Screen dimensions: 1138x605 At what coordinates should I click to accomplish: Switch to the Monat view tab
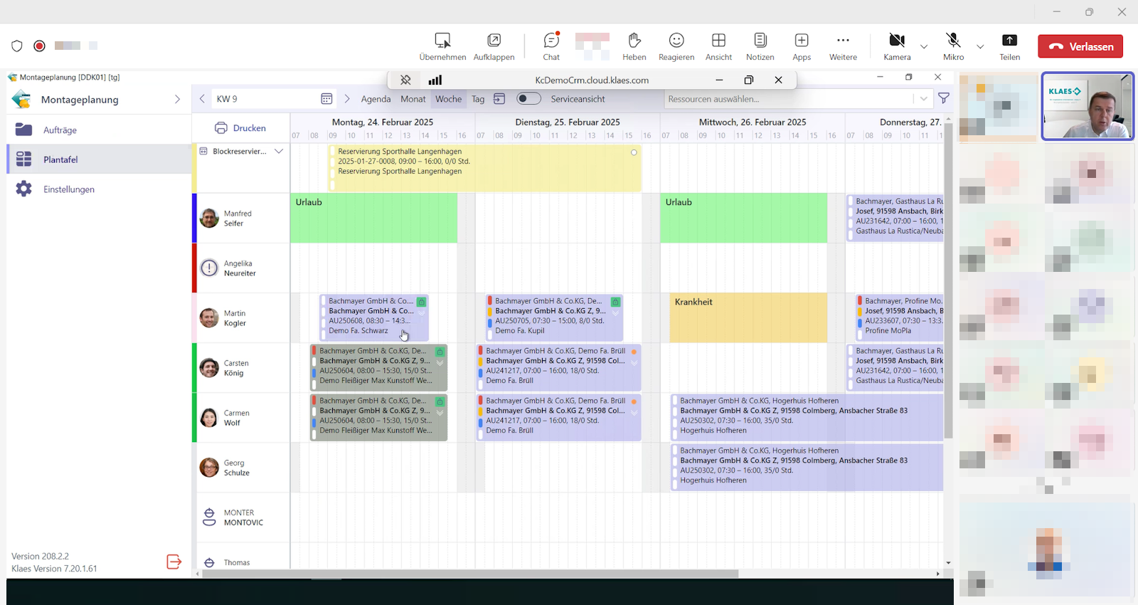point(413,99)
